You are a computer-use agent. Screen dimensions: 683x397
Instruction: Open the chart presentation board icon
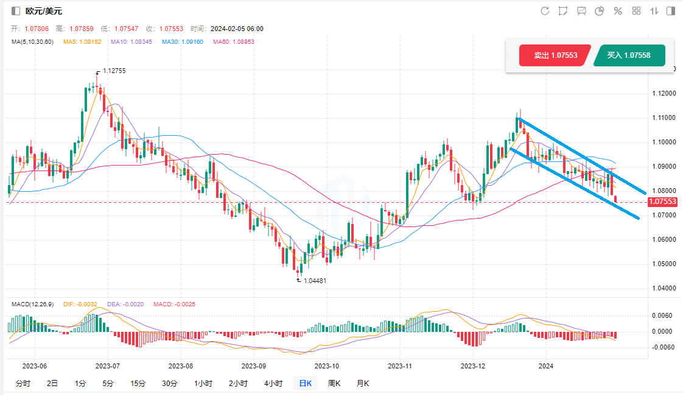coord(581,11)
